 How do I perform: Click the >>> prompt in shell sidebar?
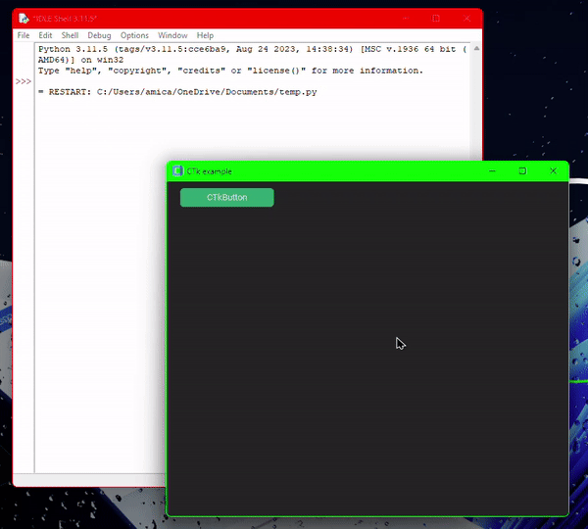click(24, 81)
